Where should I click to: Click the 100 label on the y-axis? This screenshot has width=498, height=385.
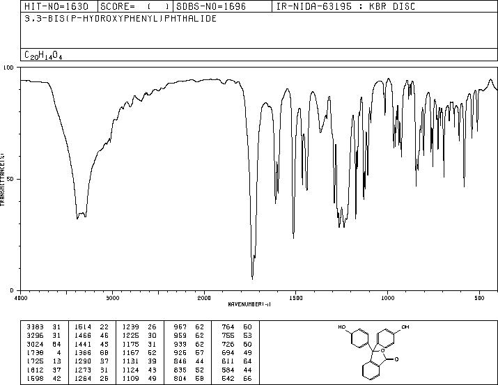click(x=8, y=68)
